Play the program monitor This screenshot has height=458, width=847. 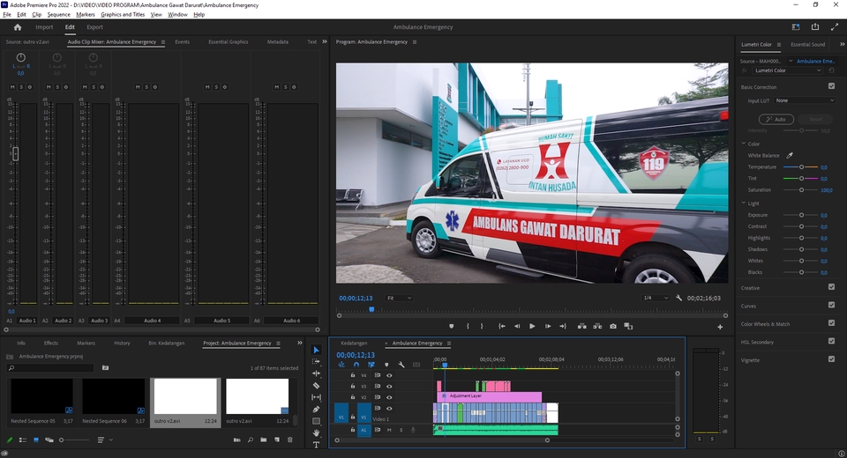[532, 327]
